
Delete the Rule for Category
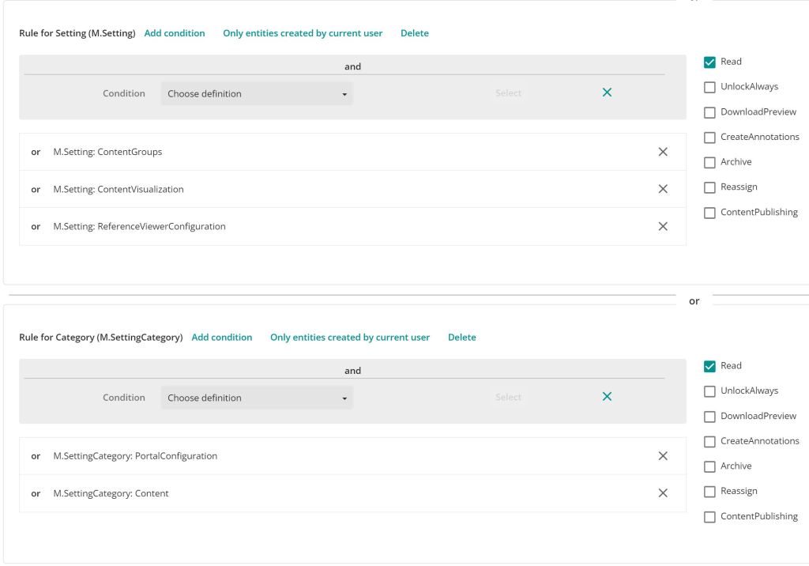click(462, 338)
